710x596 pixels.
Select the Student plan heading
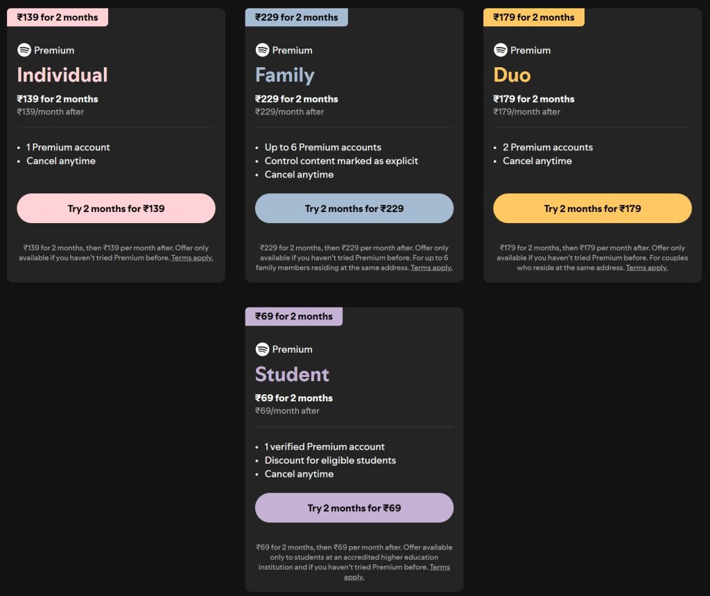pos(292,374)
